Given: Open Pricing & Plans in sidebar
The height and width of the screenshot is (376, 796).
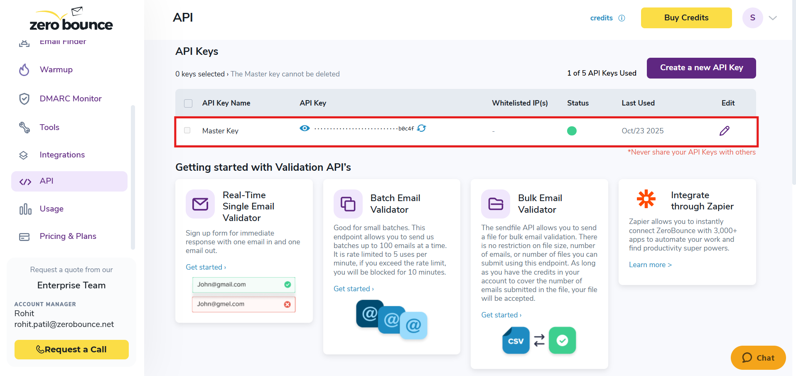Looking at the screenshot, I should [68, 236].
